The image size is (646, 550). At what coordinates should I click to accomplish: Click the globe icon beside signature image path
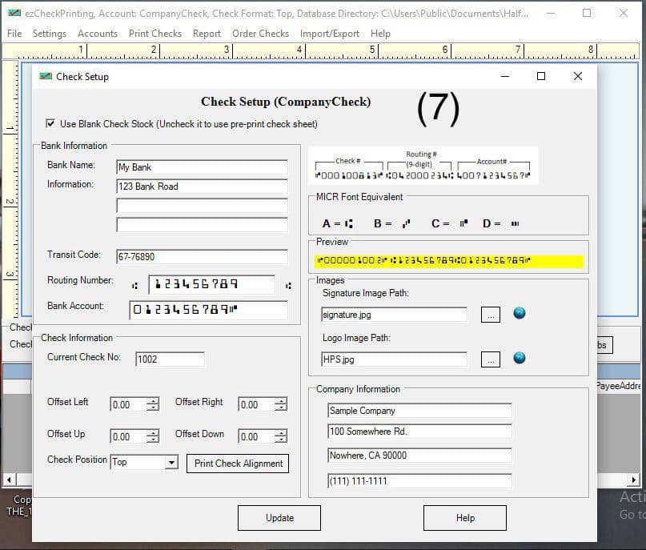(x=520, y=314)
